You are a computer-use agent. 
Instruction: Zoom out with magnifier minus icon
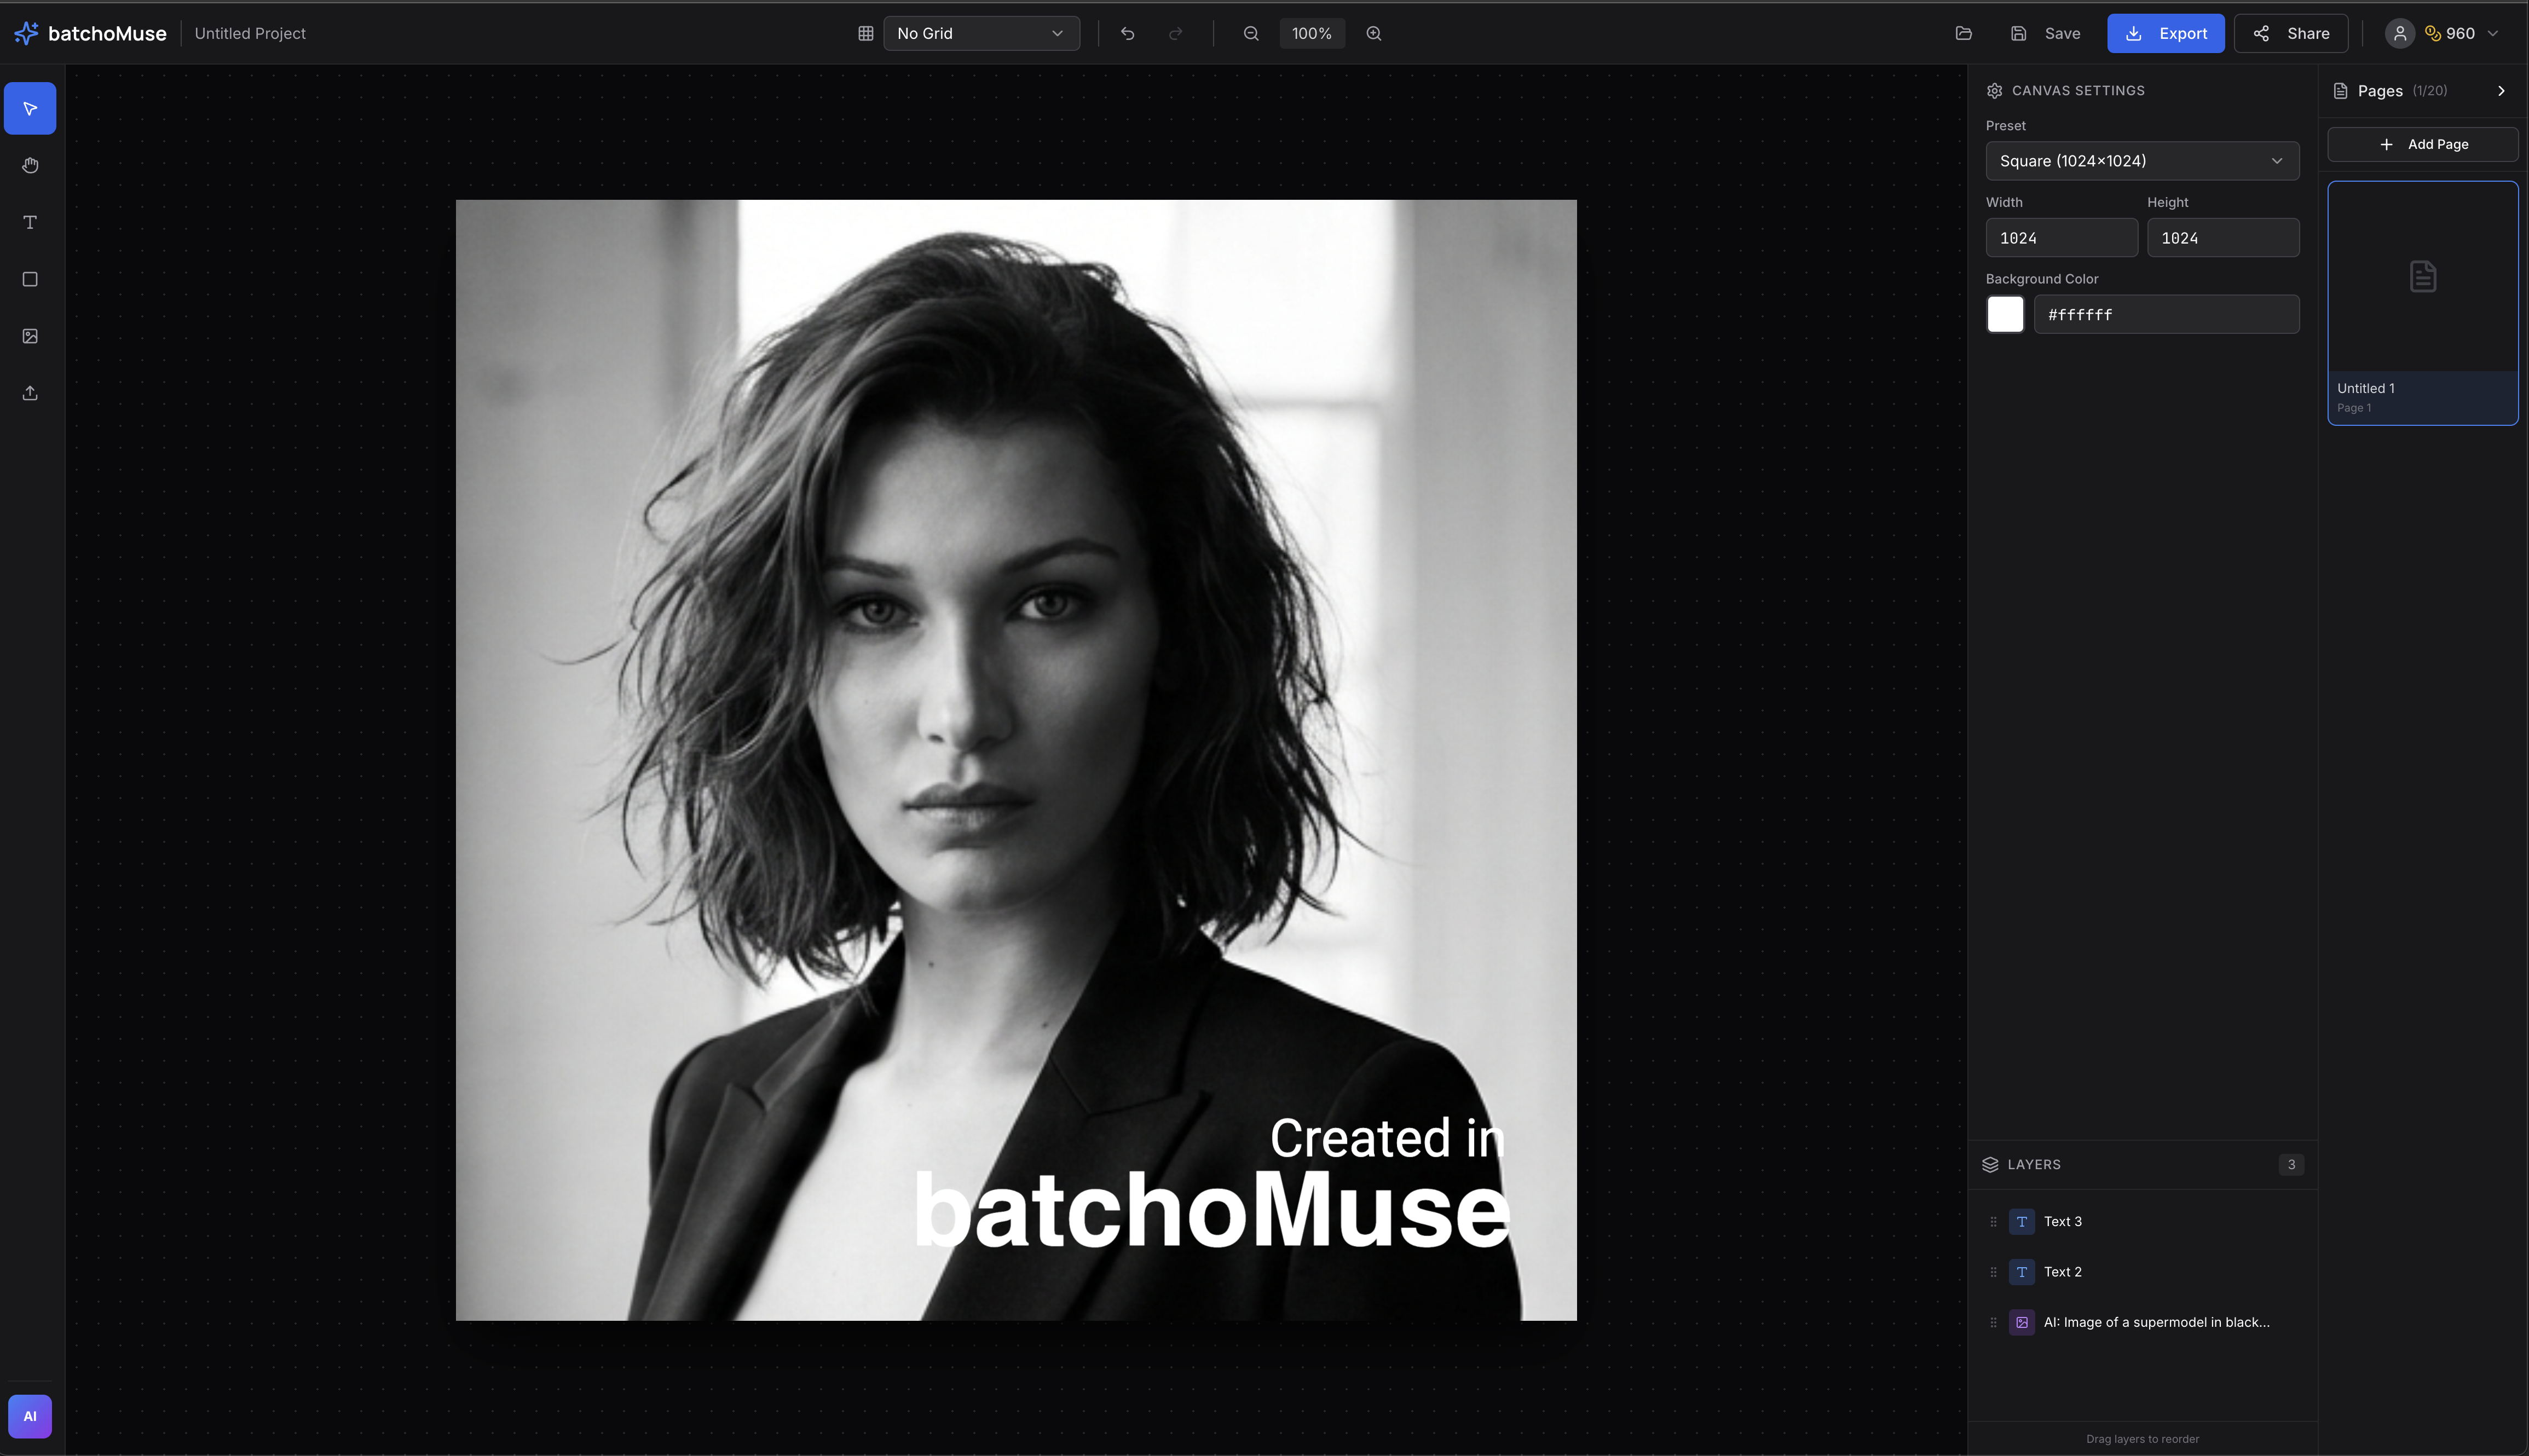(1250, 33)
